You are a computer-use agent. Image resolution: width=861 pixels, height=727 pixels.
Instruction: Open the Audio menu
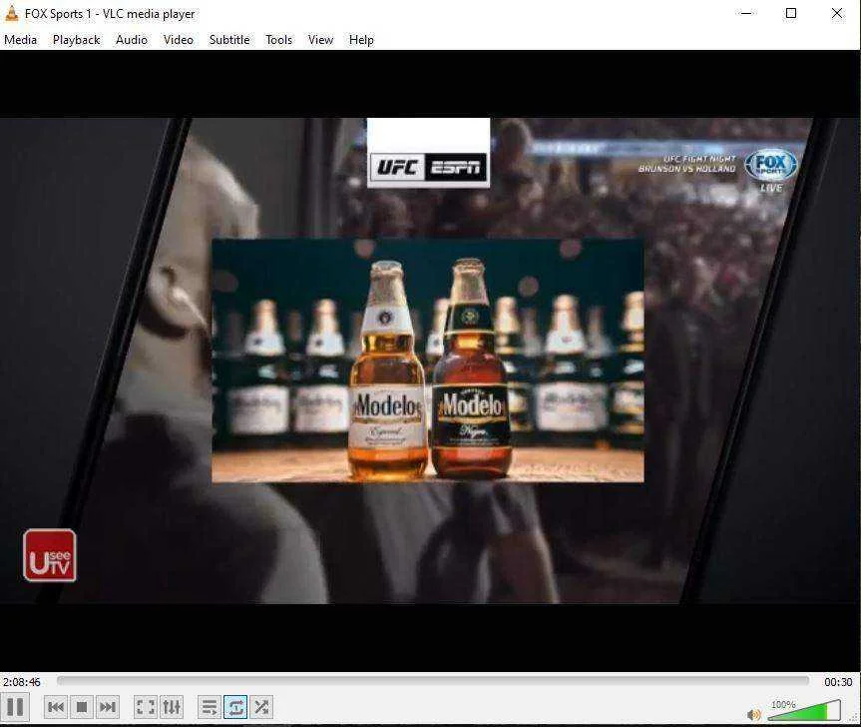tap(132, 40)
